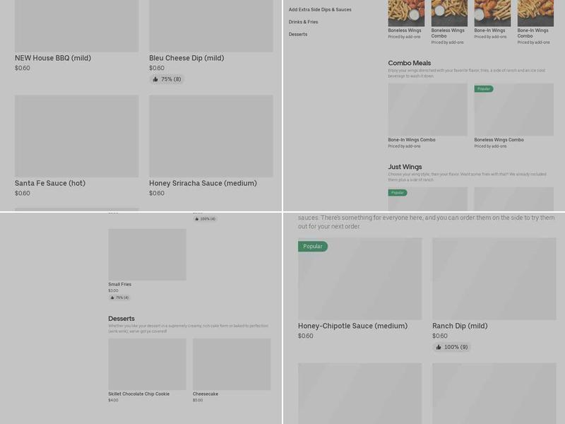Screen dimensions: 565x424
Task: Select the Boneless Wings photo thumbnail
Action: [x=406, y=13]
